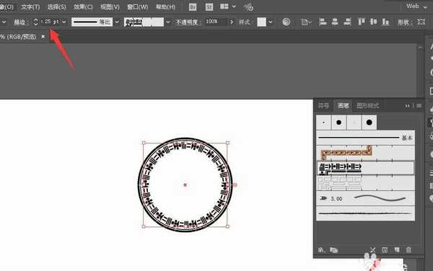
Task: Click the New Brush icon
Action: [397, 250]
